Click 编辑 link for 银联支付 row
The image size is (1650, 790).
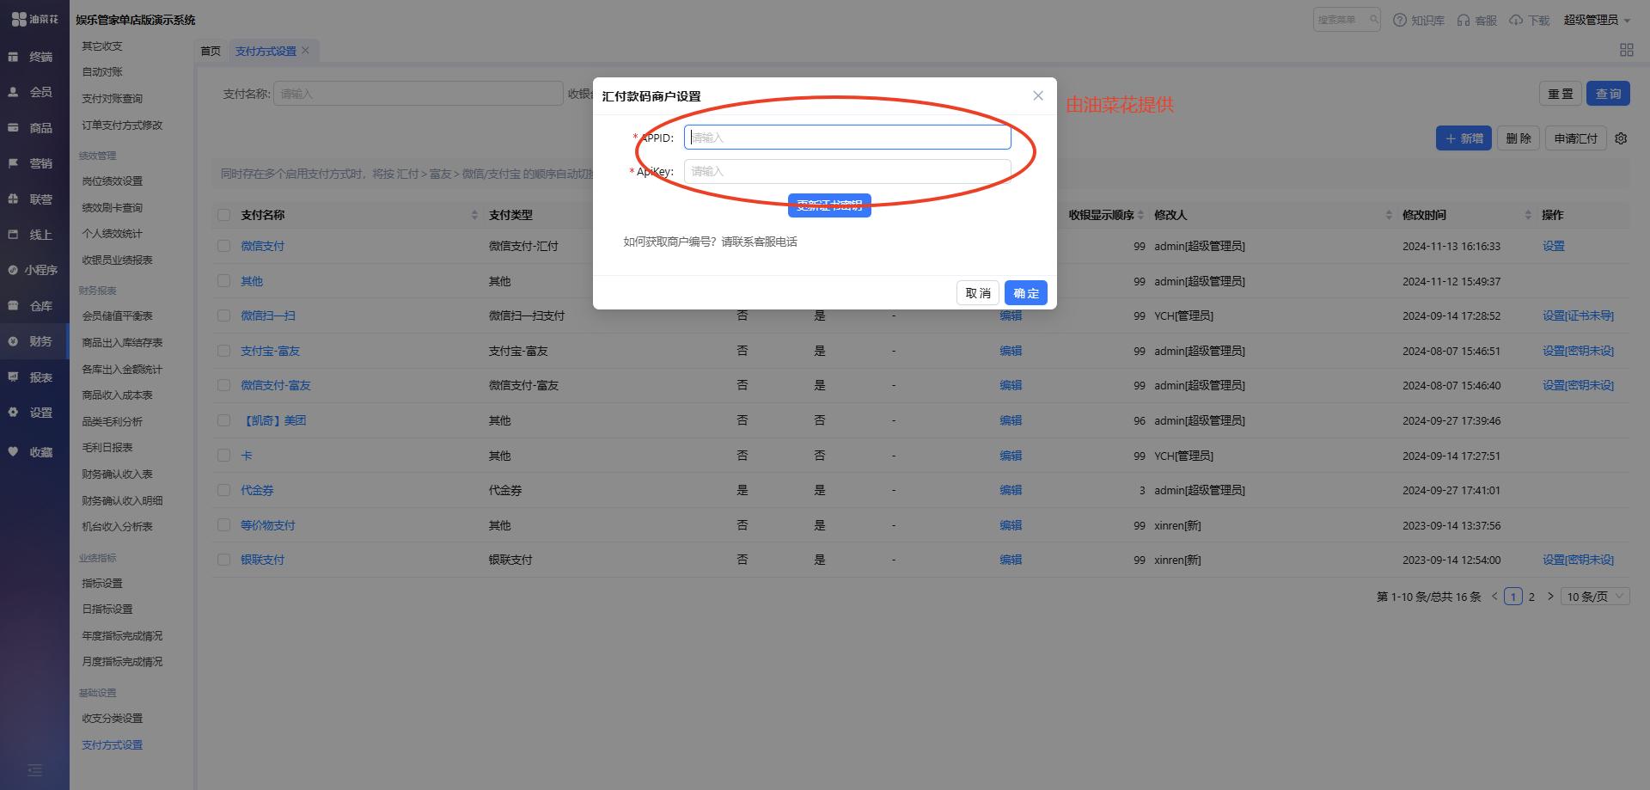[x=1011, y=560]
